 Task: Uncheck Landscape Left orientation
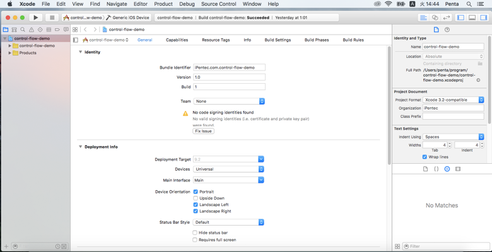coord(196,204)
